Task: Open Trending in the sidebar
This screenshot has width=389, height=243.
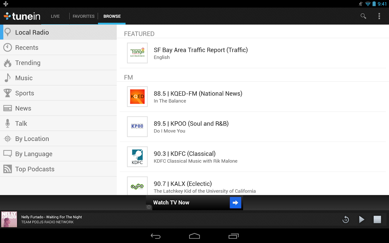Action: [58, 63]
